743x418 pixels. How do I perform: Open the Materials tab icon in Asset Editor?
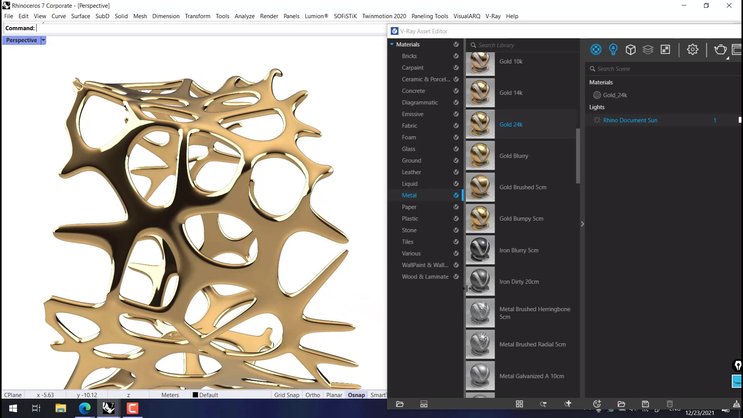[596, 50]
